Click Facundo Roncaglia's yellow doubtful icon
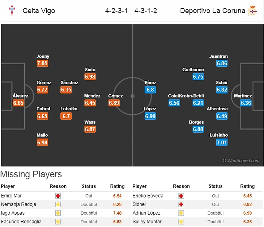Image resolution: width=264 pixels, height=227 pixels. (58, 222)
